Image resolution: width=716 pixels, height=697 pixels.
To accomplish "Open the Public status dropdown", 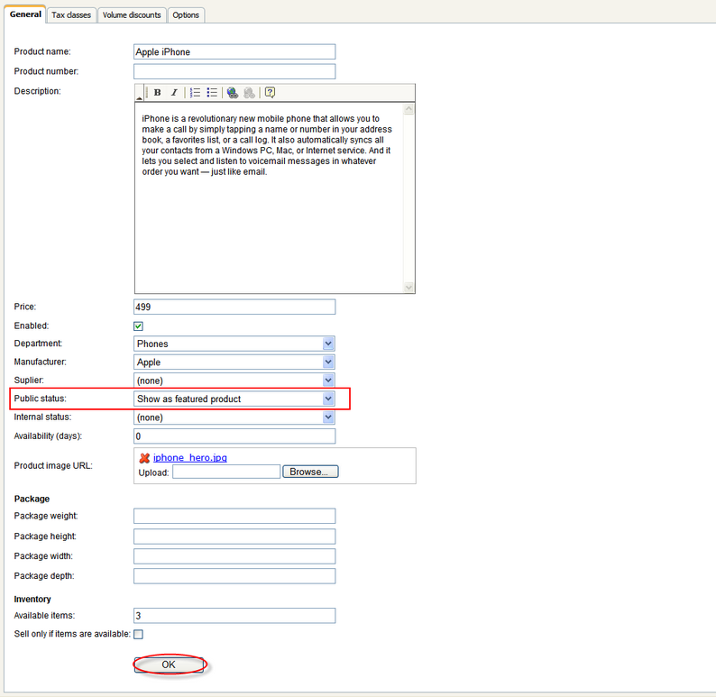I will (234, 399).
